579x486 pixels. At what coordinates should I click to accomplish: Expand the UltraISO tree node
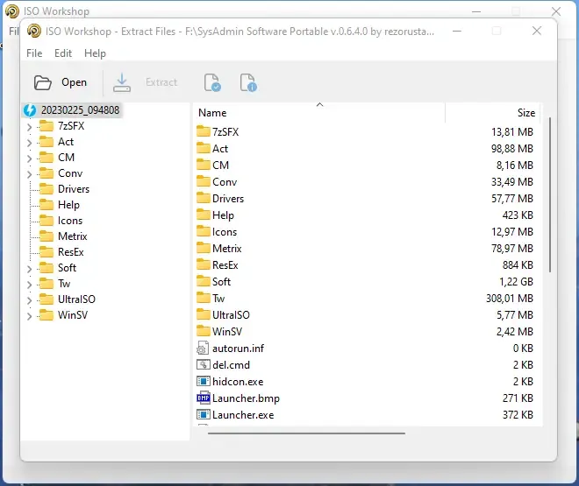[x=29, y=300]
